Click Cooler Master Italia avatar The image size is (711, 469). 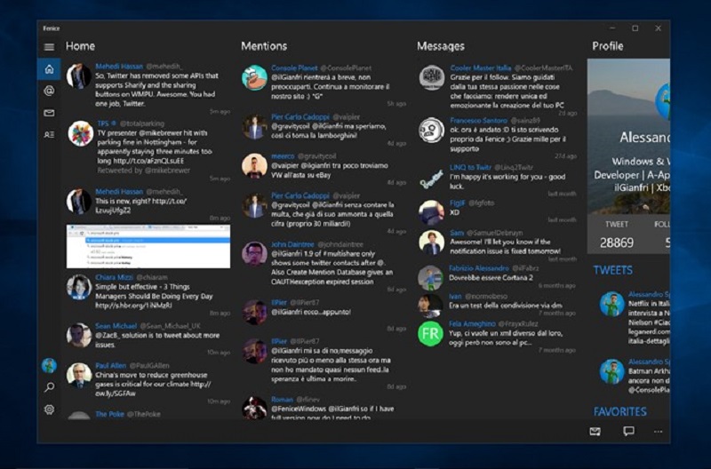[x=431, y=77]
